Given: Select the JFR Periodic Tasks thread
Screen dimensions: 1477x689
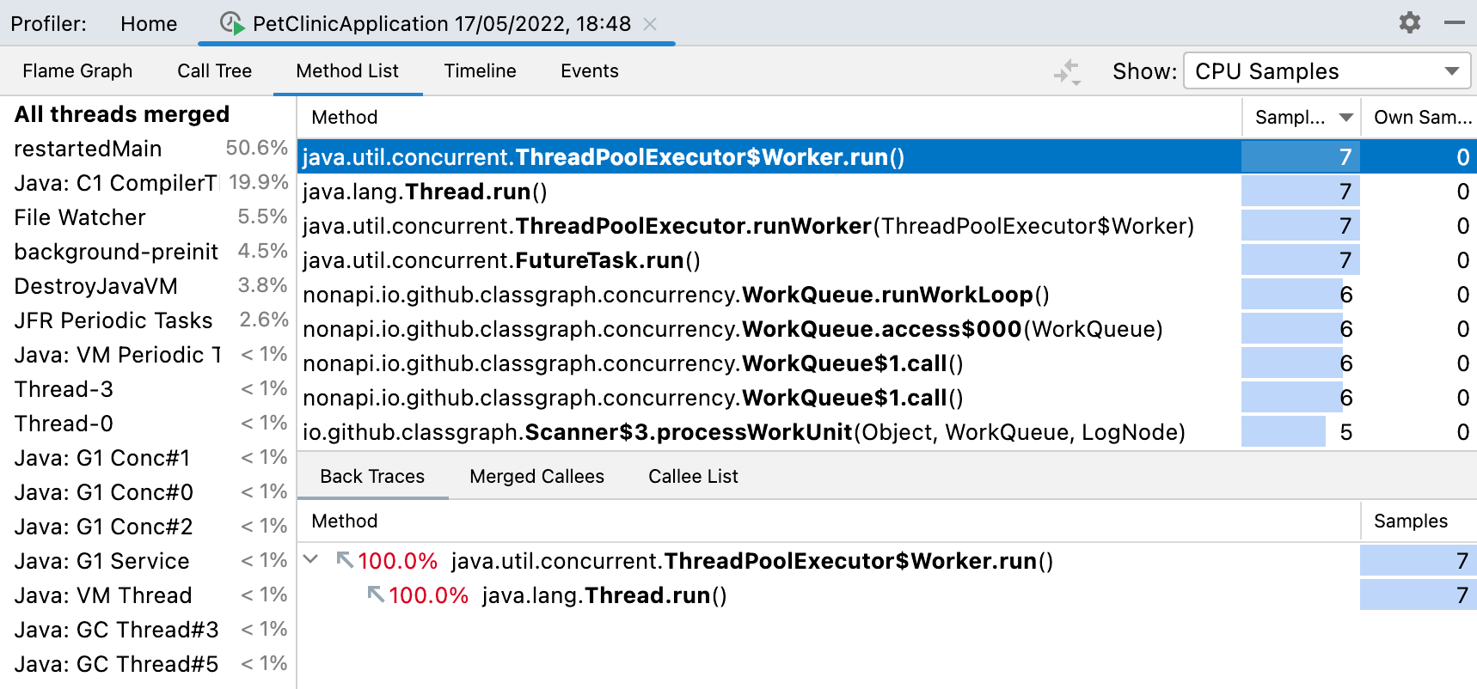Looking at the screenshot, I should pos(148,320).
